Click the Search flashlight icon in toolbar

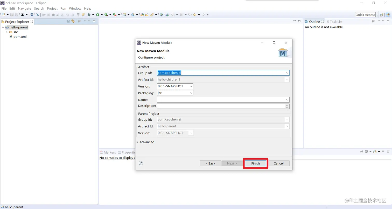[x=152, y=15]
